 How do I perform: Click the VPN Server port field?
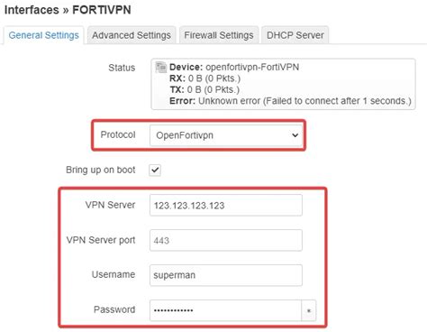(226, 240)
